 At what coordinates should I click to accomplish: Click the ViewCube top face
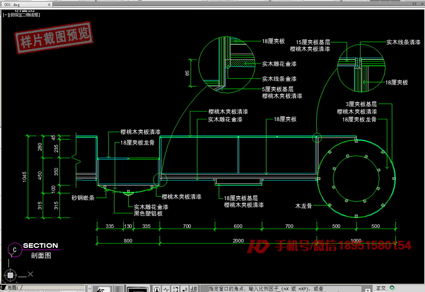(11, 275)
